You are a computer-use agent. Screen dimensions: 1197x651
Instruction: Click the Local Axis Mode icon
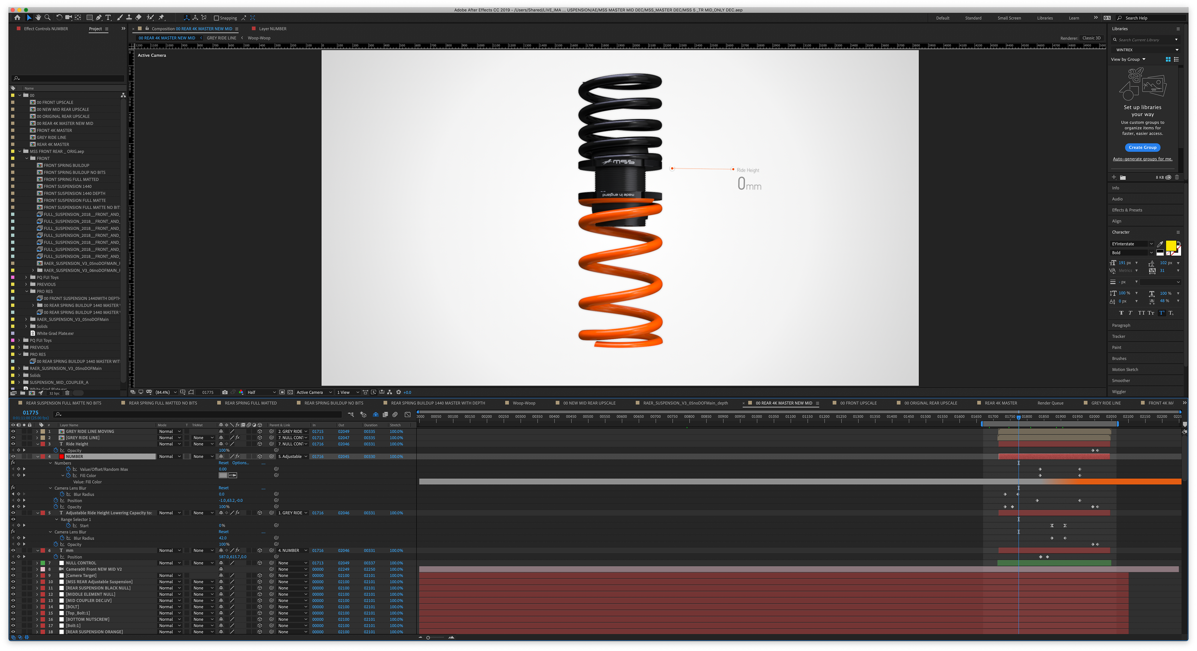(x=186, y=18)
